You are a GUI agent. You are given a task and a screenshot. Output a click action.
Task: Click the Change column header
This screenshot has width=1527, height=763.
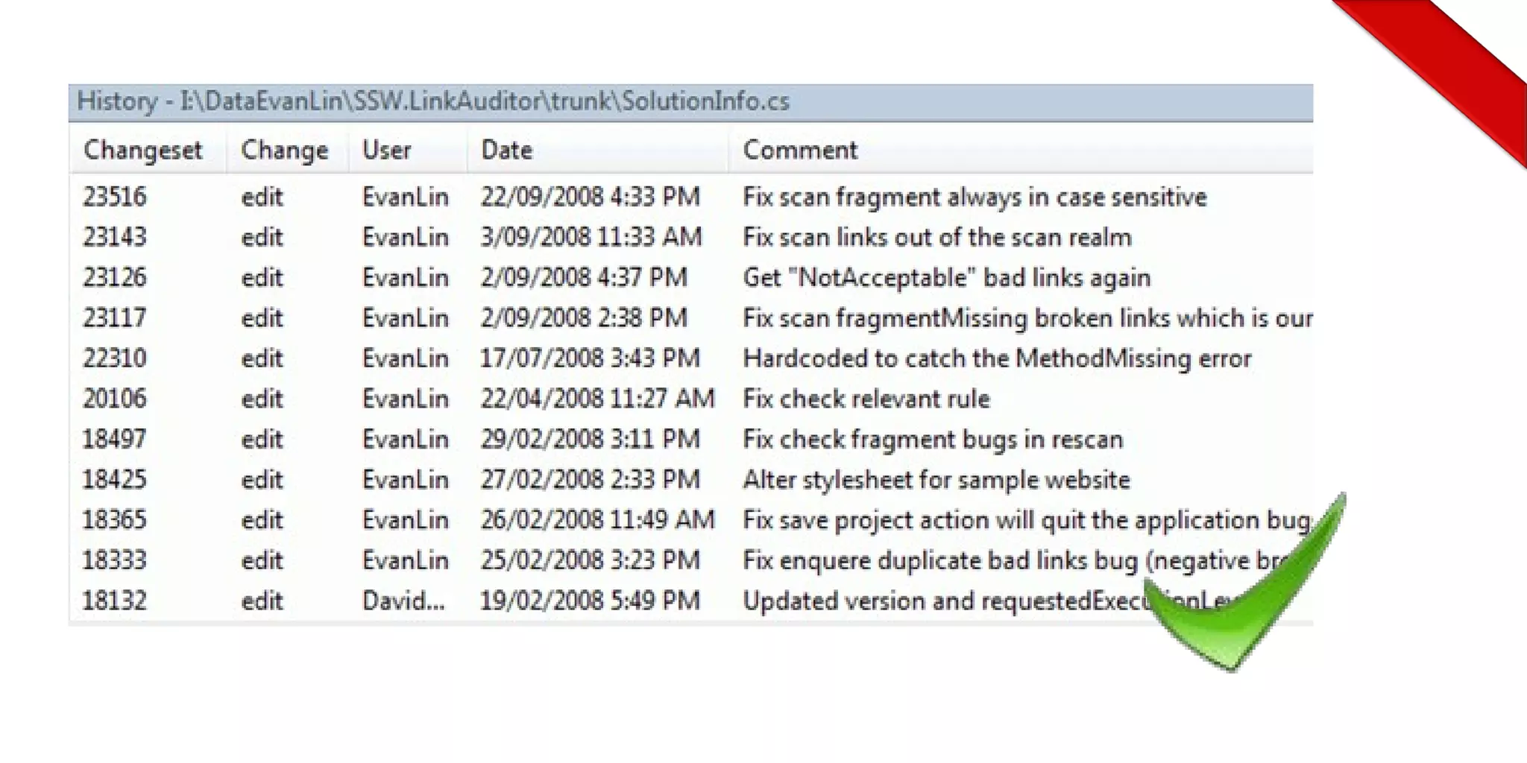pyautogui.click(x=284, y=150)
